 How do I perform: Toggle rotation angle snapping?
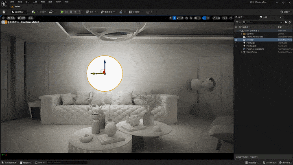(203, 18)
